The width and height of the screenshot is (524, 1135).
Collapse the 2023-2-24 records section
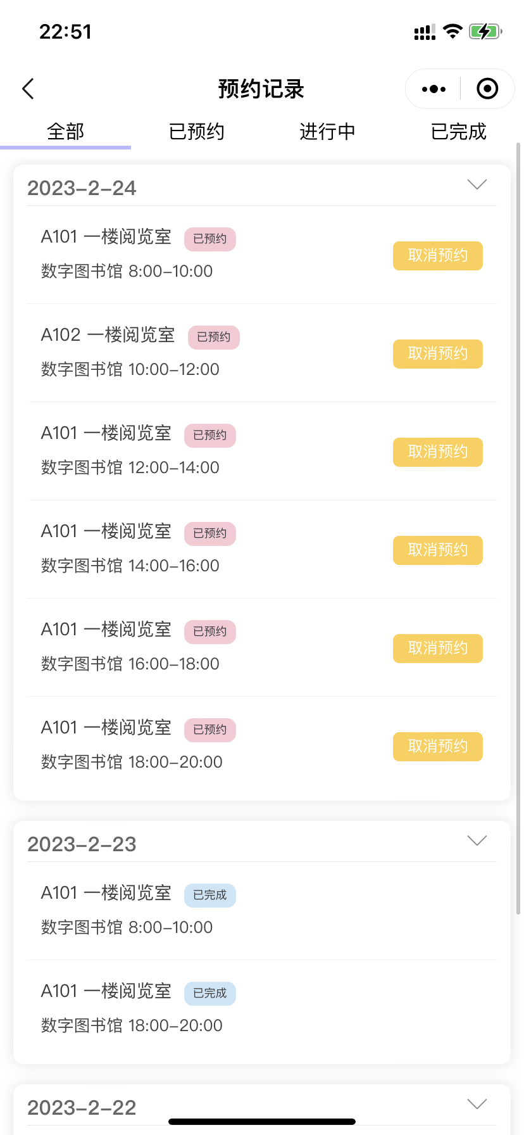click(477, 184)
